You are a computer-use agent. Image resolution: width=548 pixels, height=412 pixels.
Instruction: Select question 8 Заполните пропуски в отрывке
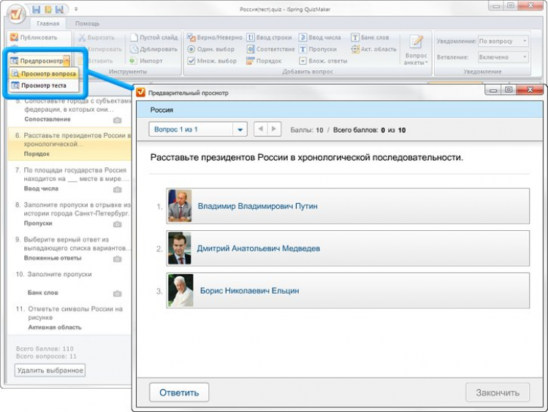(69, 213)
